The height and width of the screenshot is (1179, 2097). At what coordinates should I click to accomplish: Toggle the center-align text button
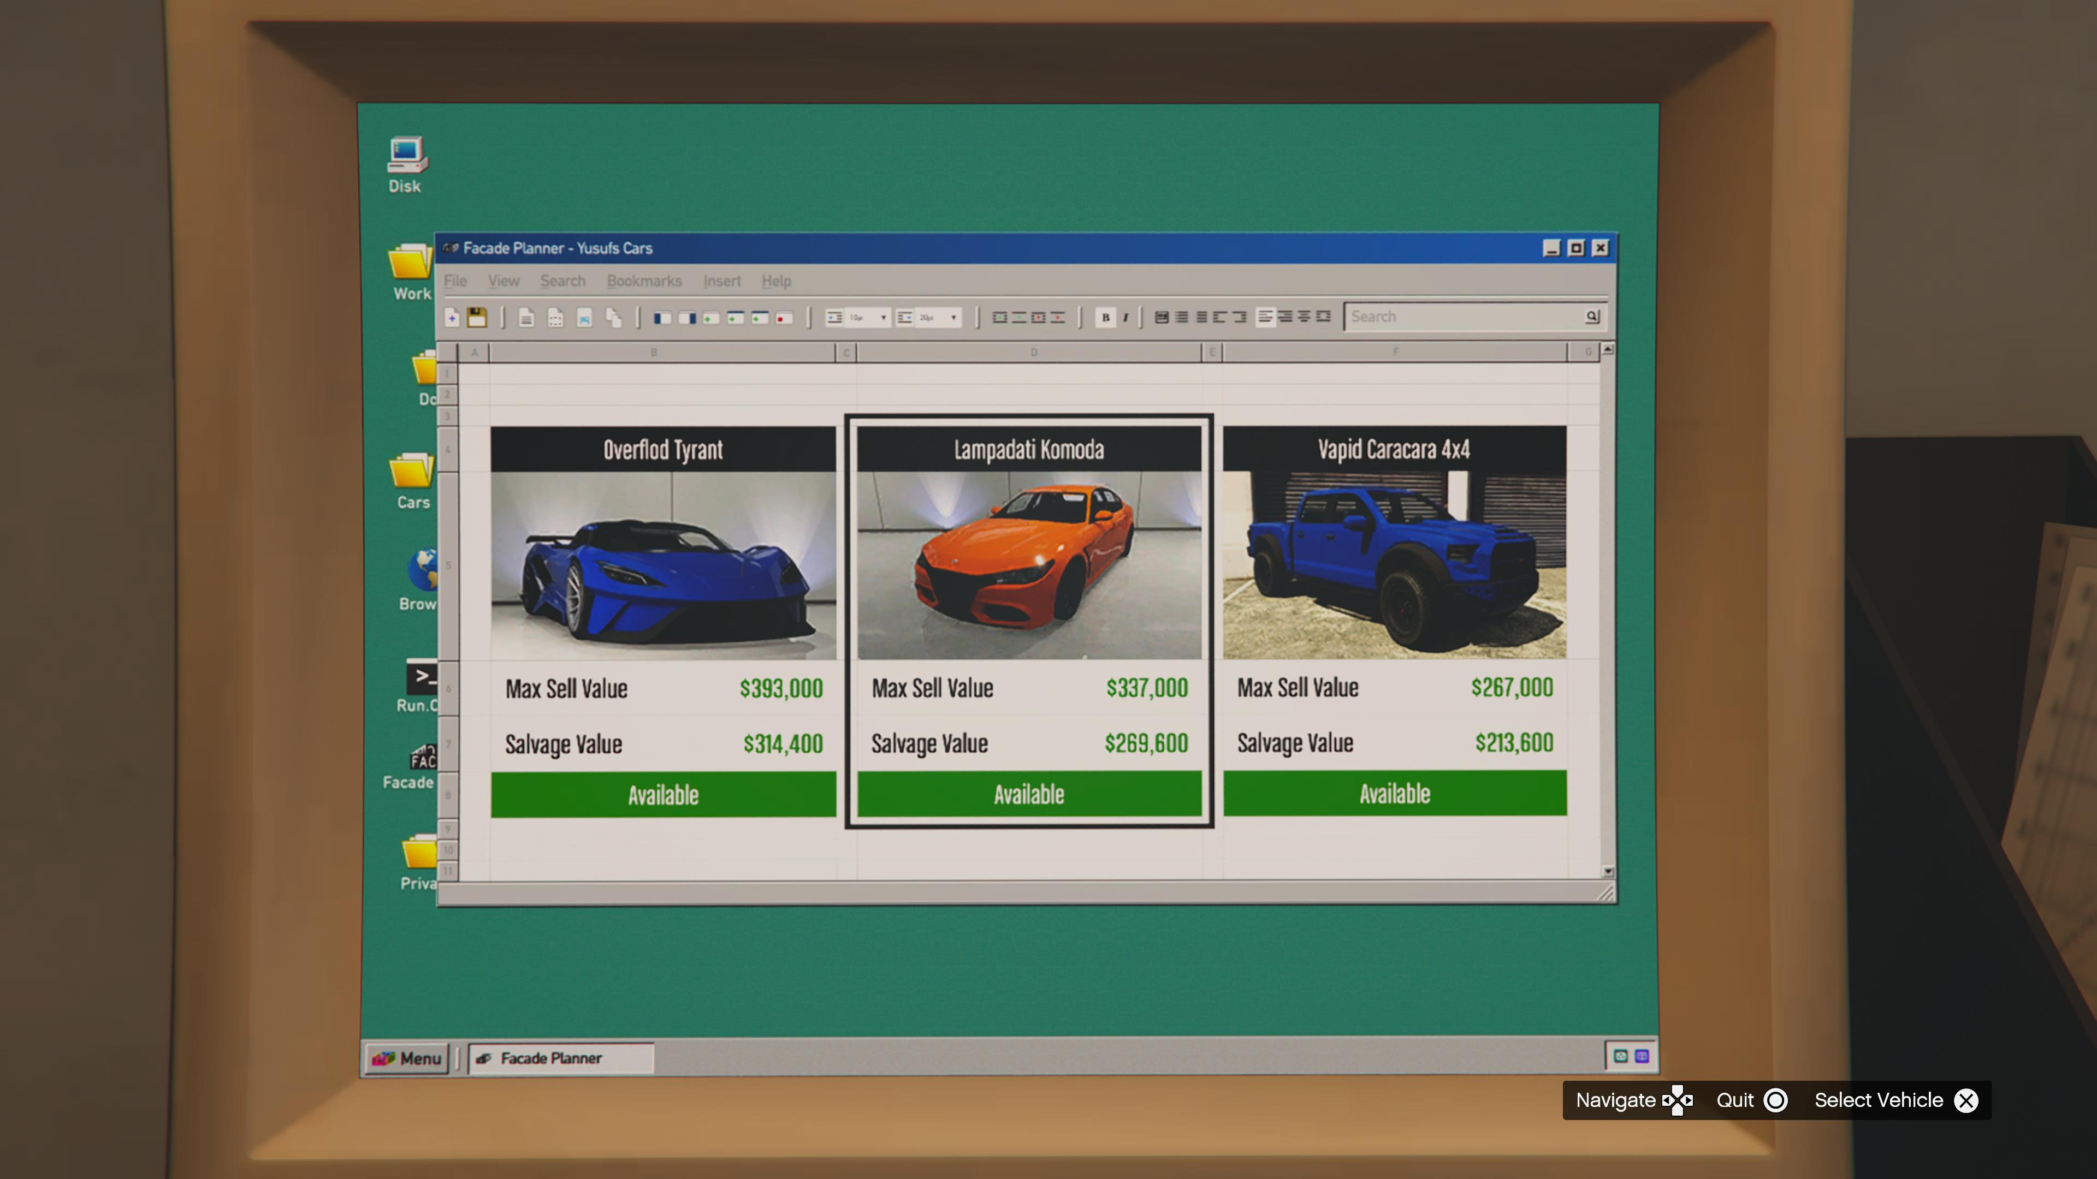pos(1304,317)
